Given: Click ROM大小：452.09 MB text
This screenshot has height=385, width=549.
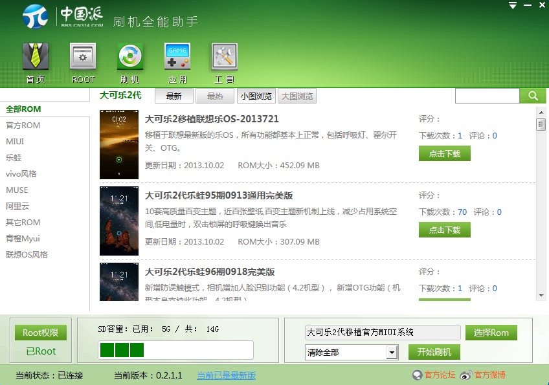Looking at the screenshot, I should (x=278, y=165).
